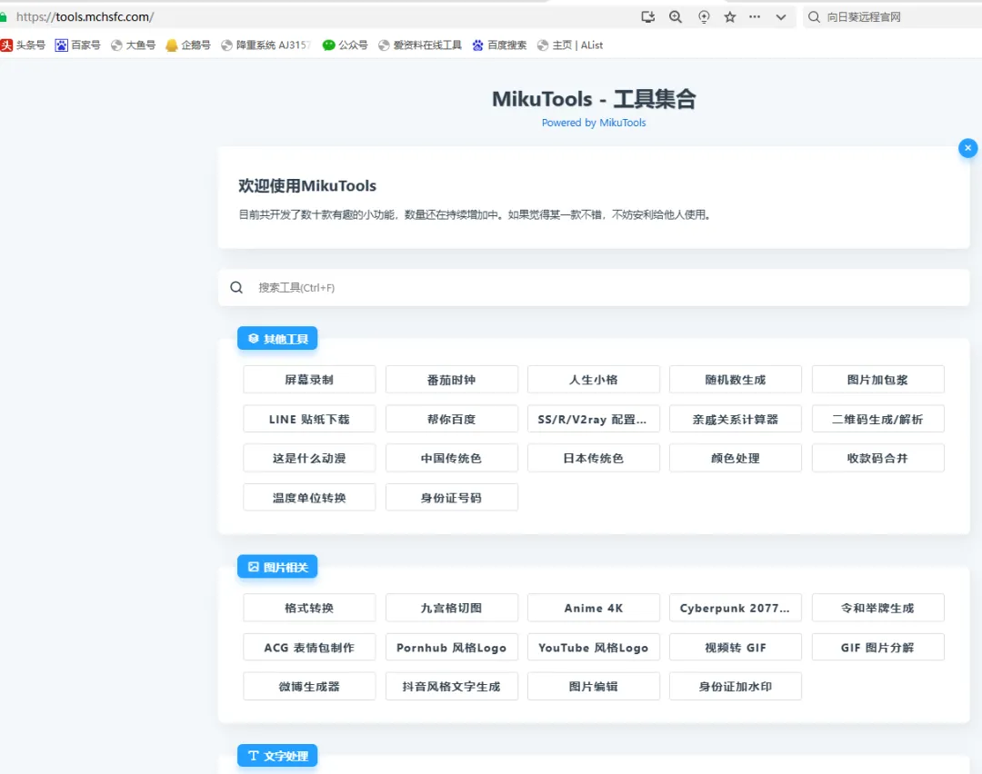
Task: Open the 头条号 bookmark
Action: click(x=23, y=45)
